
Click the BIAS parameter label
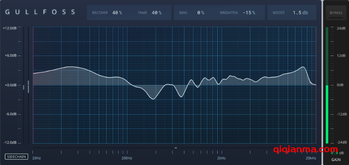183,13
